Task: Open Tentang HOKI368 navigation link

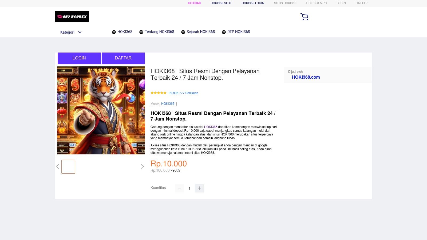Action: coord(159,32)
